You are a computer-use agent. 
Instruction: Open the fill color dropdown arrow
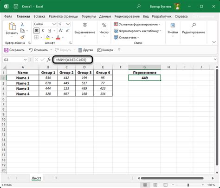52,37
